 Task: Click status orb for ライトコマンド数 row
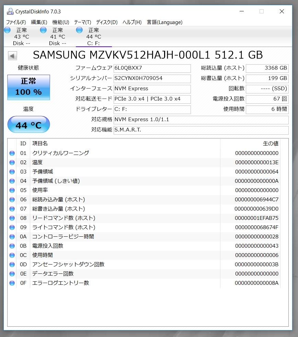tap(12, 227)
